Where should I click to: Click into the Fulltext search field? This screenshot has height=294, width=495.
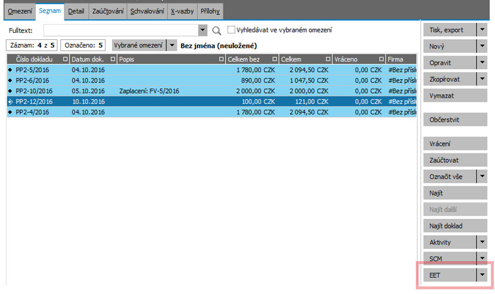(x=120, y=30)
